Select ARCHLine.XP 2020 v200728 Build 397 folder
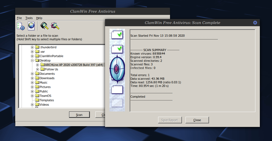 pyautogui.click(x=74, y=65)
